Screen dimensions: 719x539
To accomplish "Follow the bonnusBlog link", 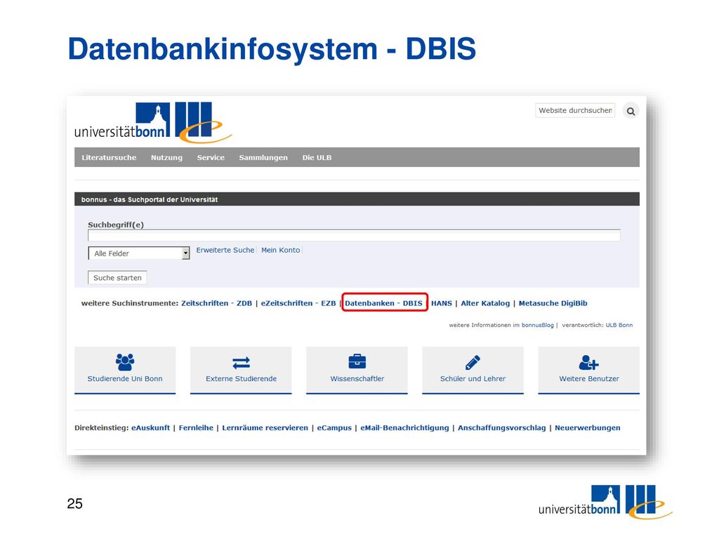I will [x=537, y=326].
